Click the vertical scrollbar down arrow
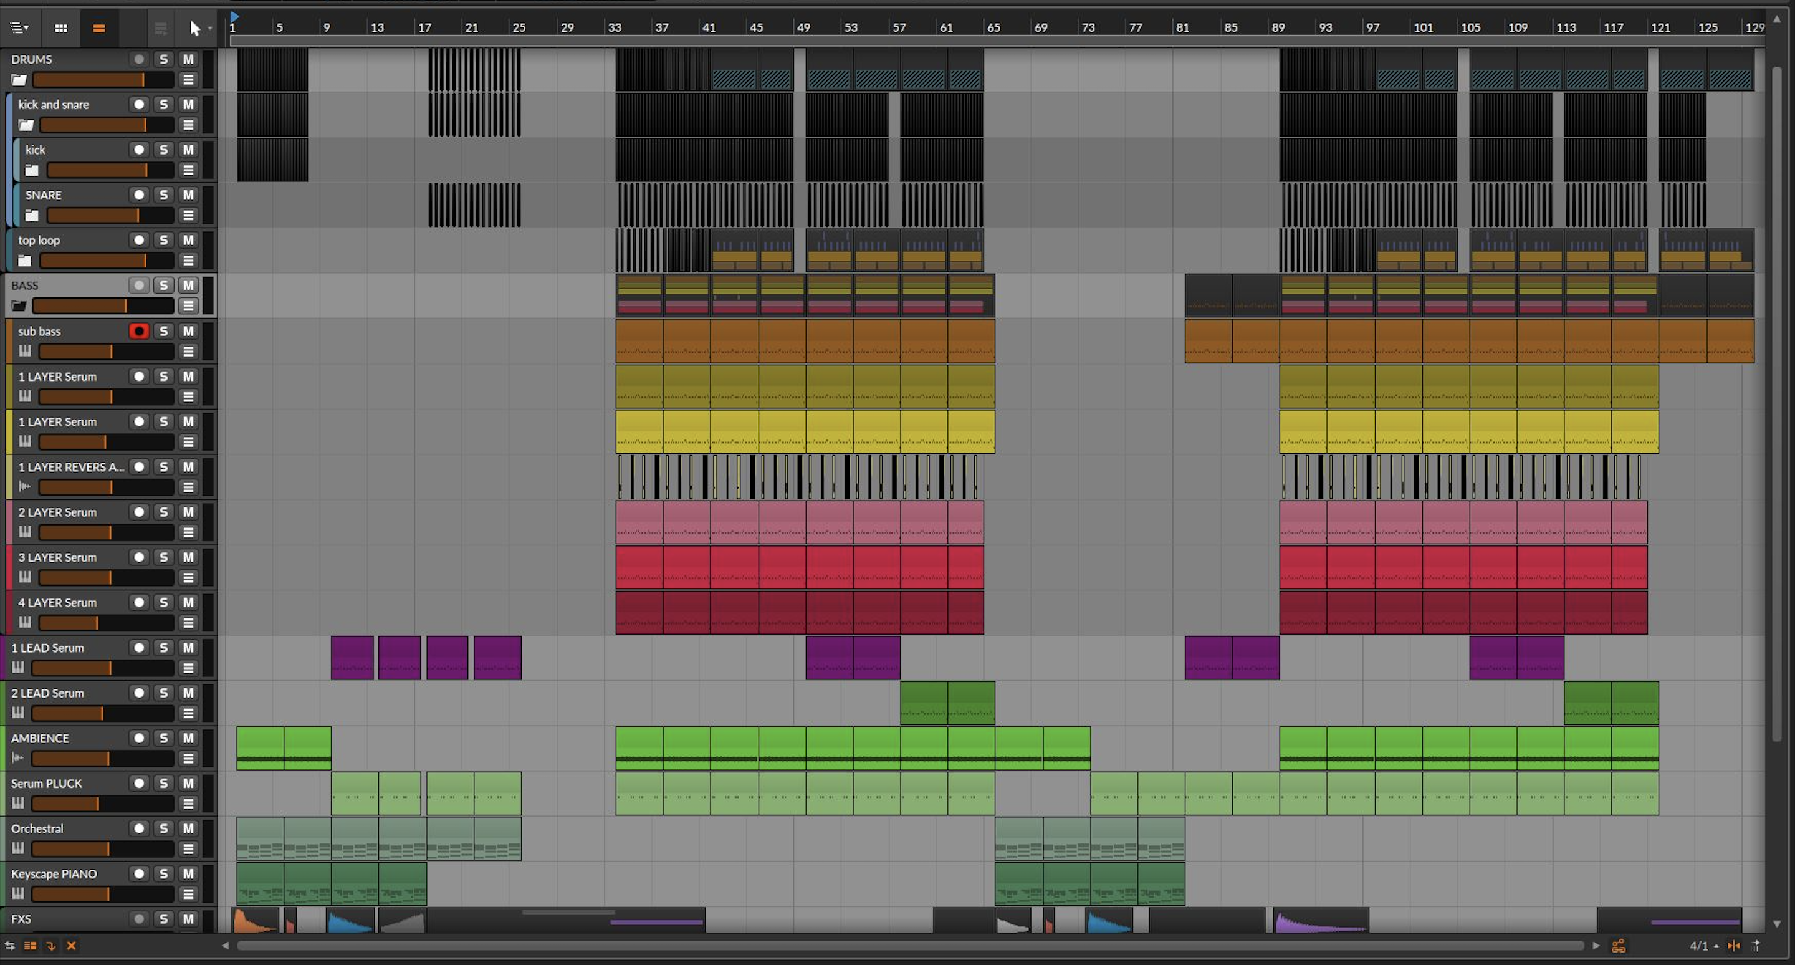This screenshot has width=1795, height=965. (1777, 924)
